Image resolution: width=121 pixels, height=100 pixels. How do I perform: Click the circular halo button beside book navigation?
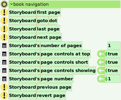4,4
